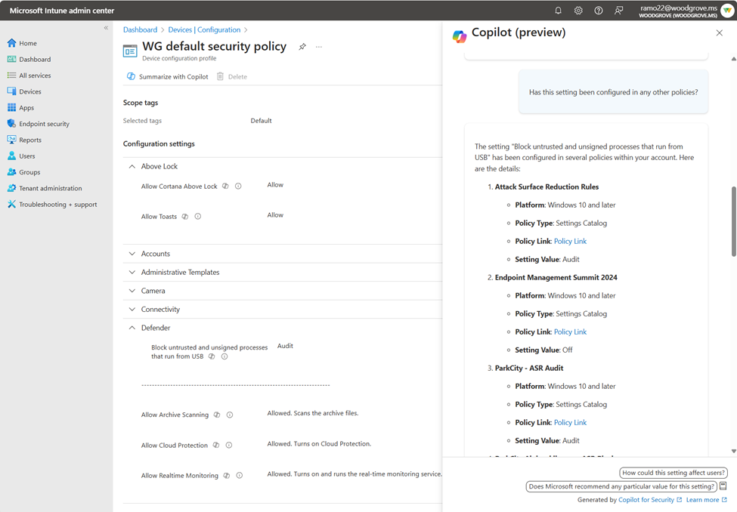Collapse the Defender section
The width and height of the screenshot is (737, 512).
point(132,328)
